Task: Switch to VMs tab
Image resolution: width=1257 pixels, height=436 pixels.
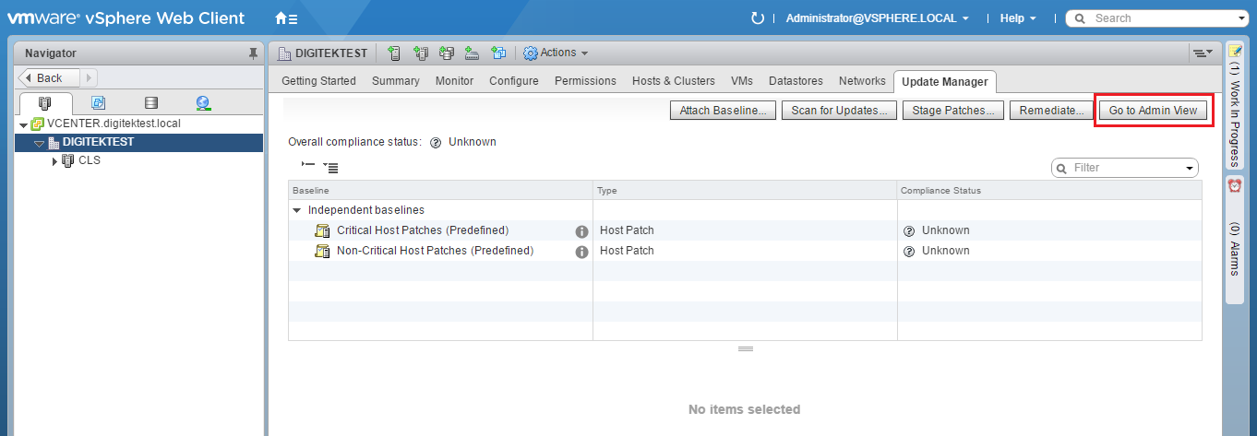Action: (742, 81)
